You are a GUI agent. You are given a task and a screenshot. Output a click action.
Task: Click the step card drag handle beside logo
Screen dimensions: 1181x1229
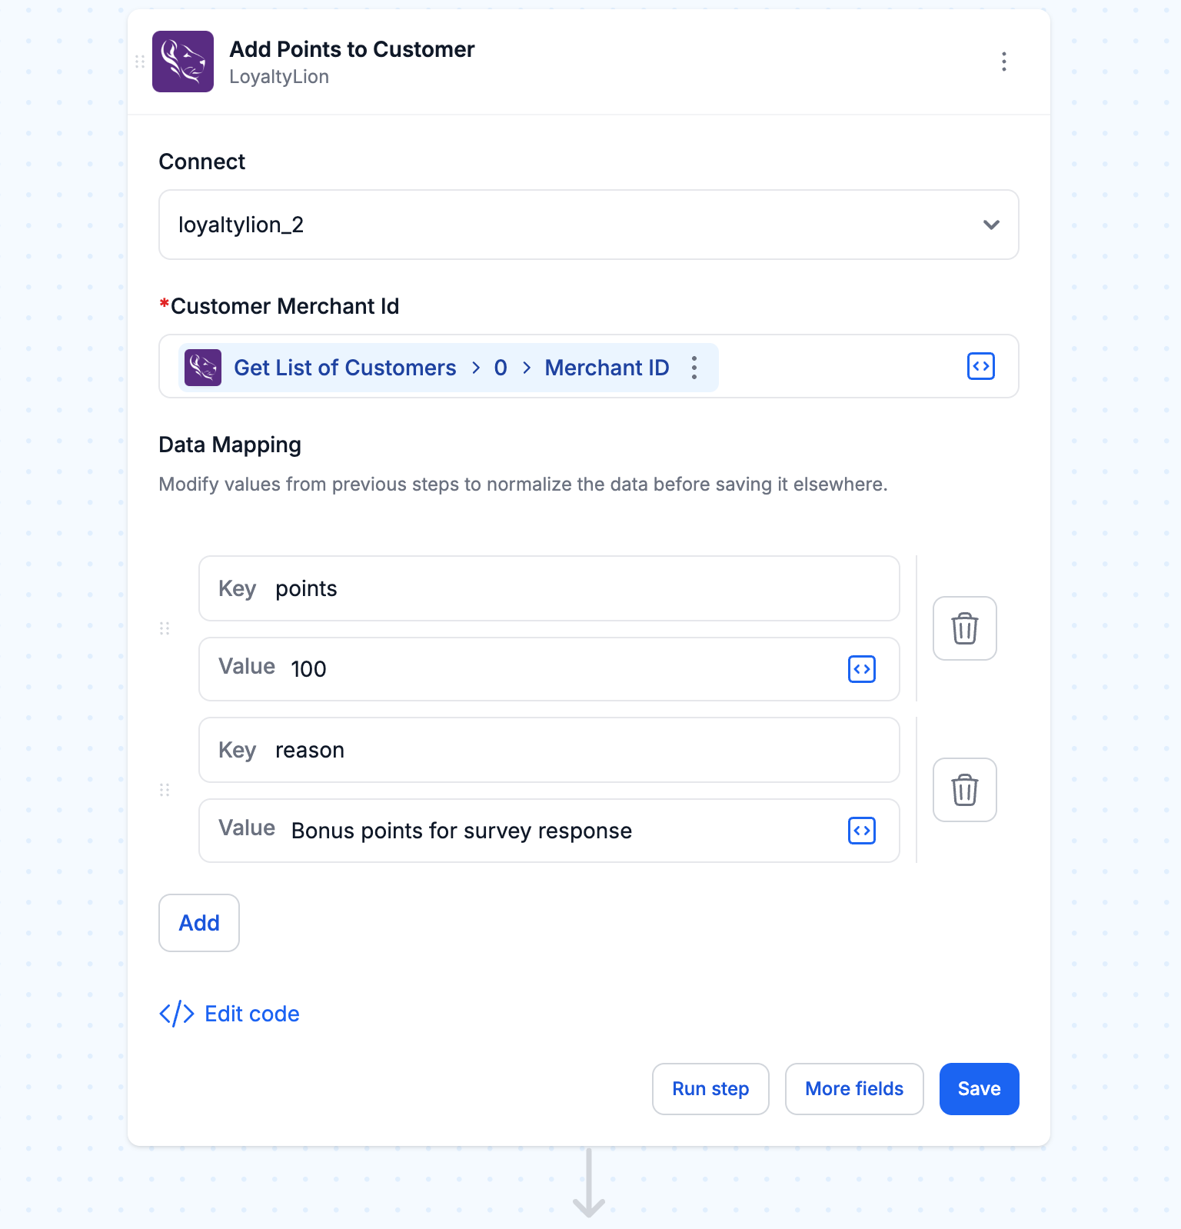(x=140, y=62)
